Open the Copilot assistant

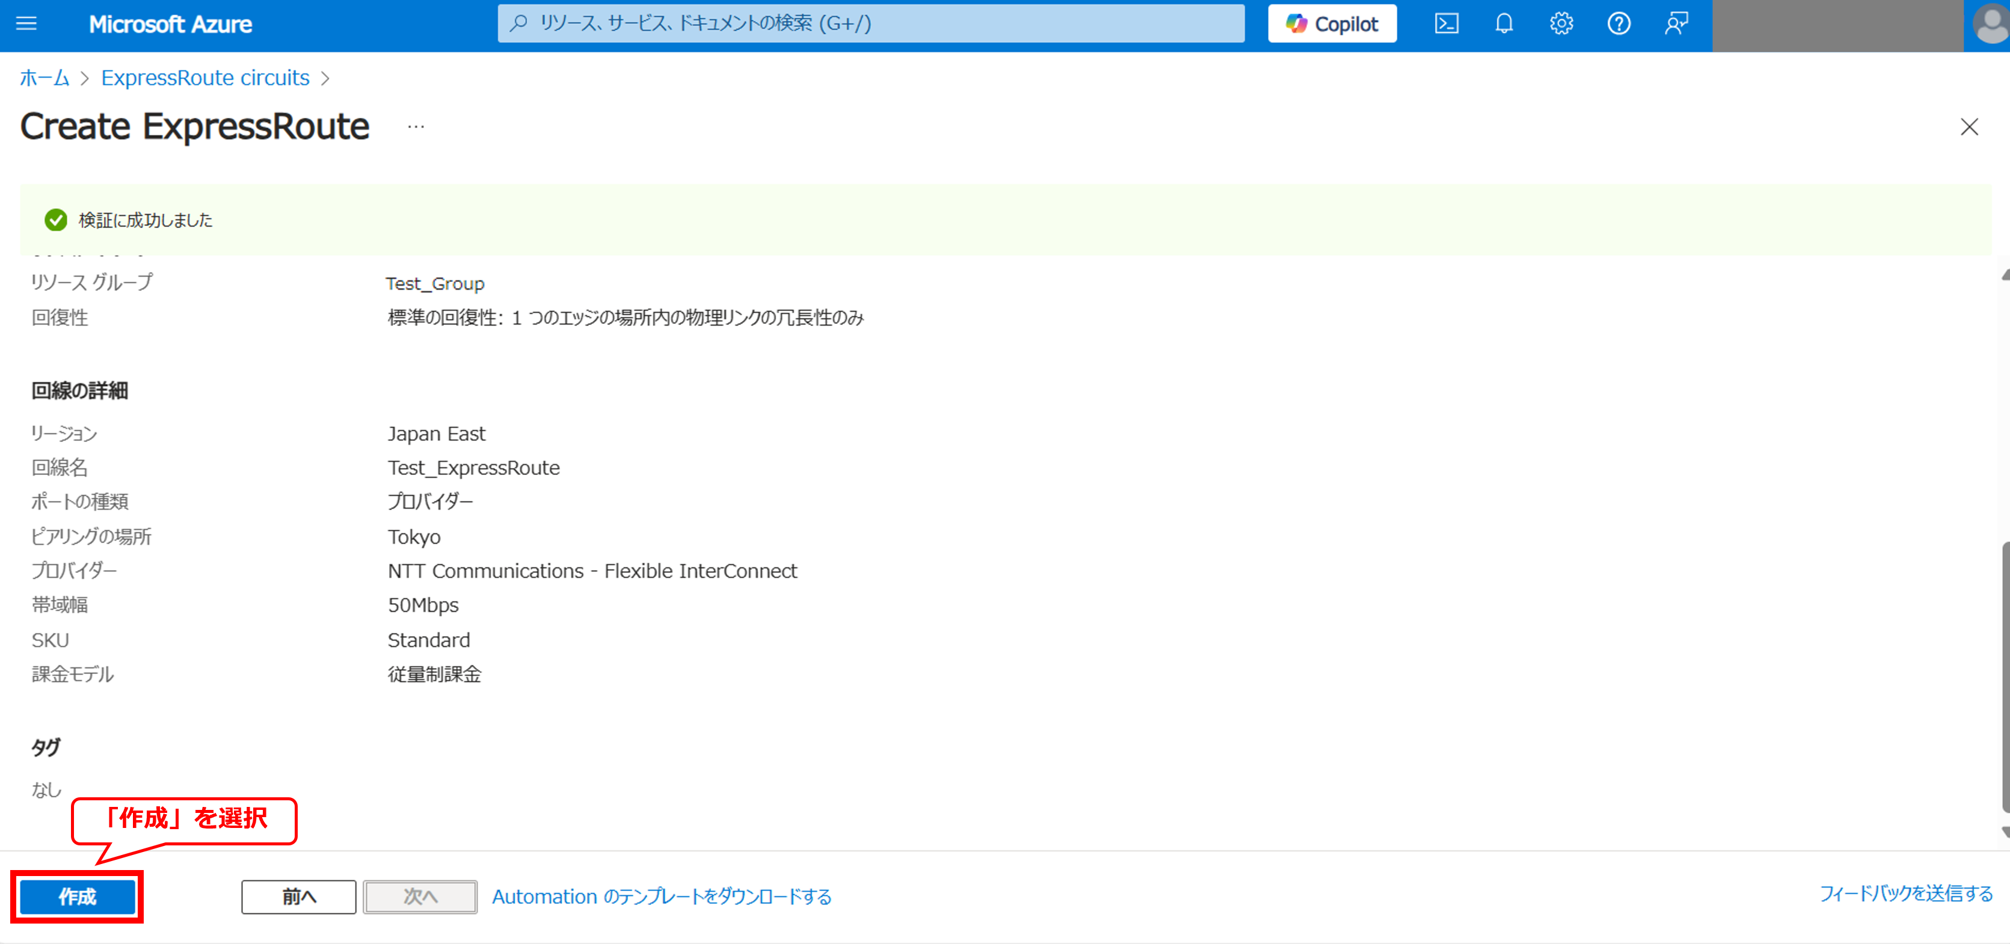coord(1332,23)
